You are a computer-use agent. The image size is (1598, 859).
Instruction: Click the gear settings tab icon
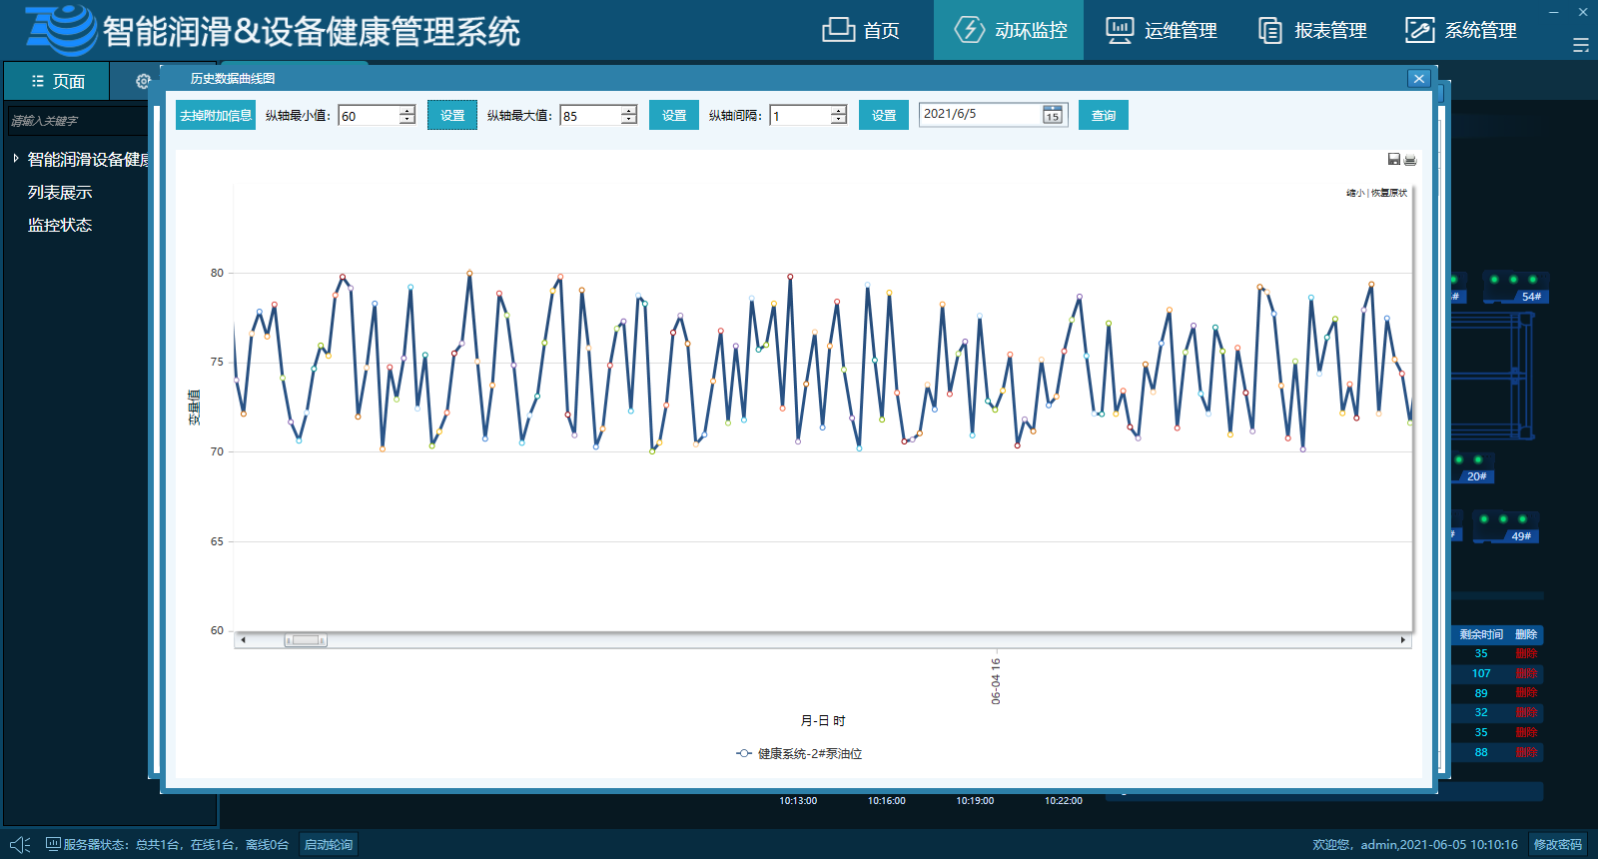coord(143,81)
